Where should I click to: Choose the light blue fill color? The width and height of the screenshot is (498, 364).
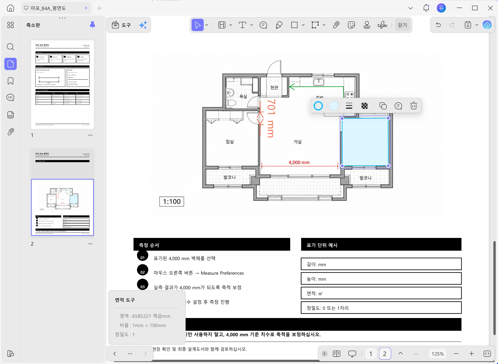point(334,106)
